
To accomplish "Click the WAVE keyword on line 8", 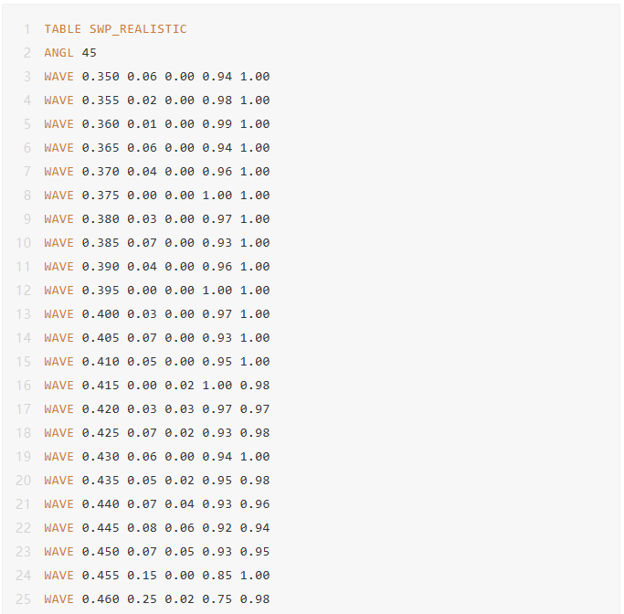I will (x=58, y=196).
